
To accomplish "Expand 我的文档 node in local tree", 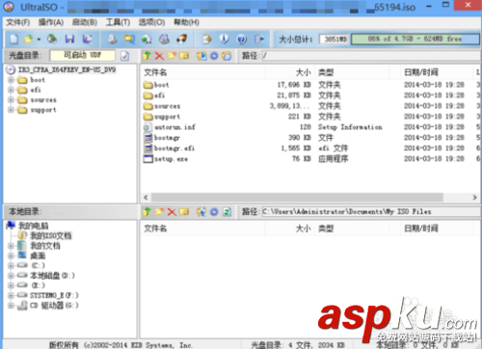I will 11,246.
